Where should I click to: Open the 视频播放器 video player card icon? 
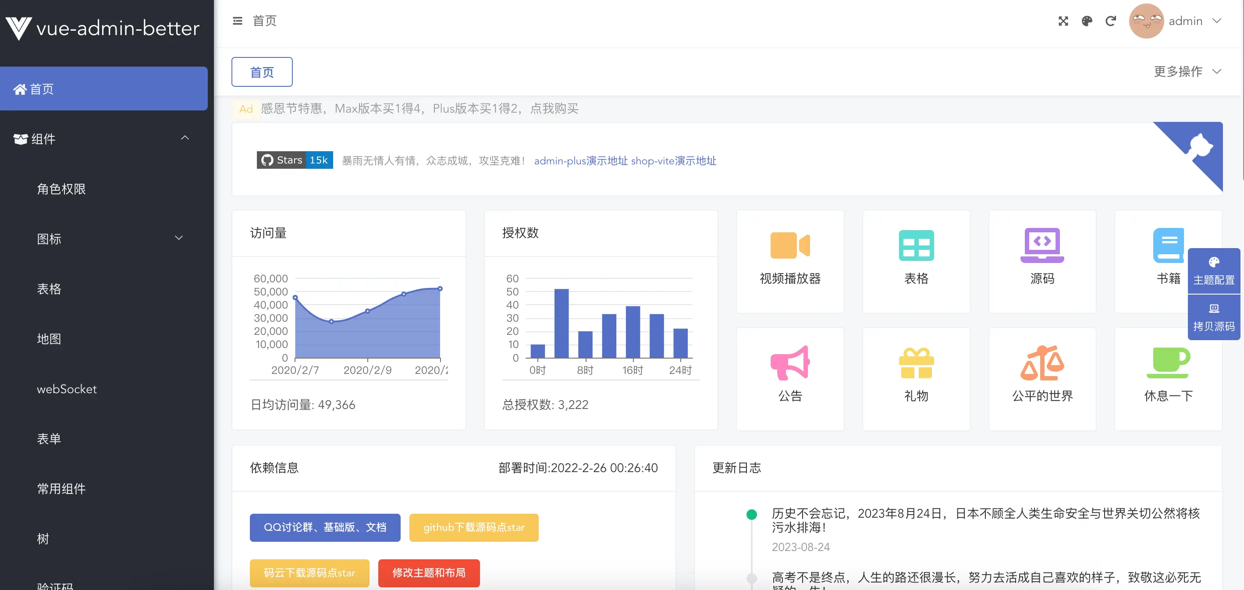tap(790, 245)
